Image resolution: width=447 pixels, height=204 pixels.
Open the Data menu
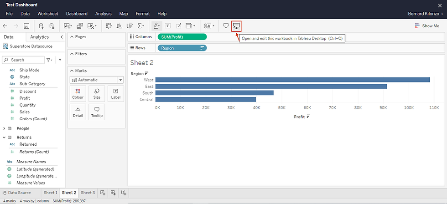pyautogui.click(x=25, y=14)
